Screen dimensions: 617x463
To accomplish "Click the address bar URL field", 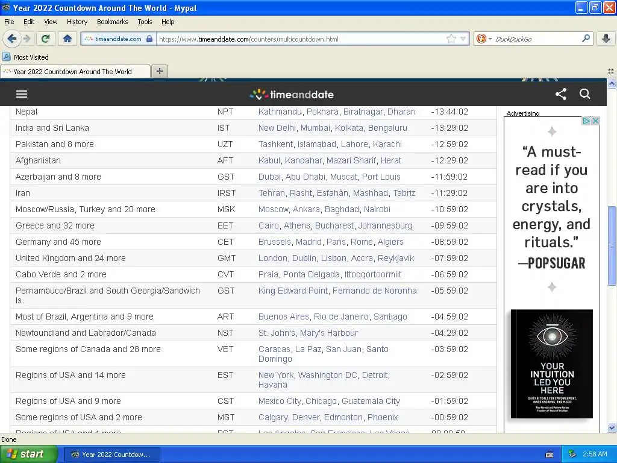I will pyautogui.click(x=301, y=39).
